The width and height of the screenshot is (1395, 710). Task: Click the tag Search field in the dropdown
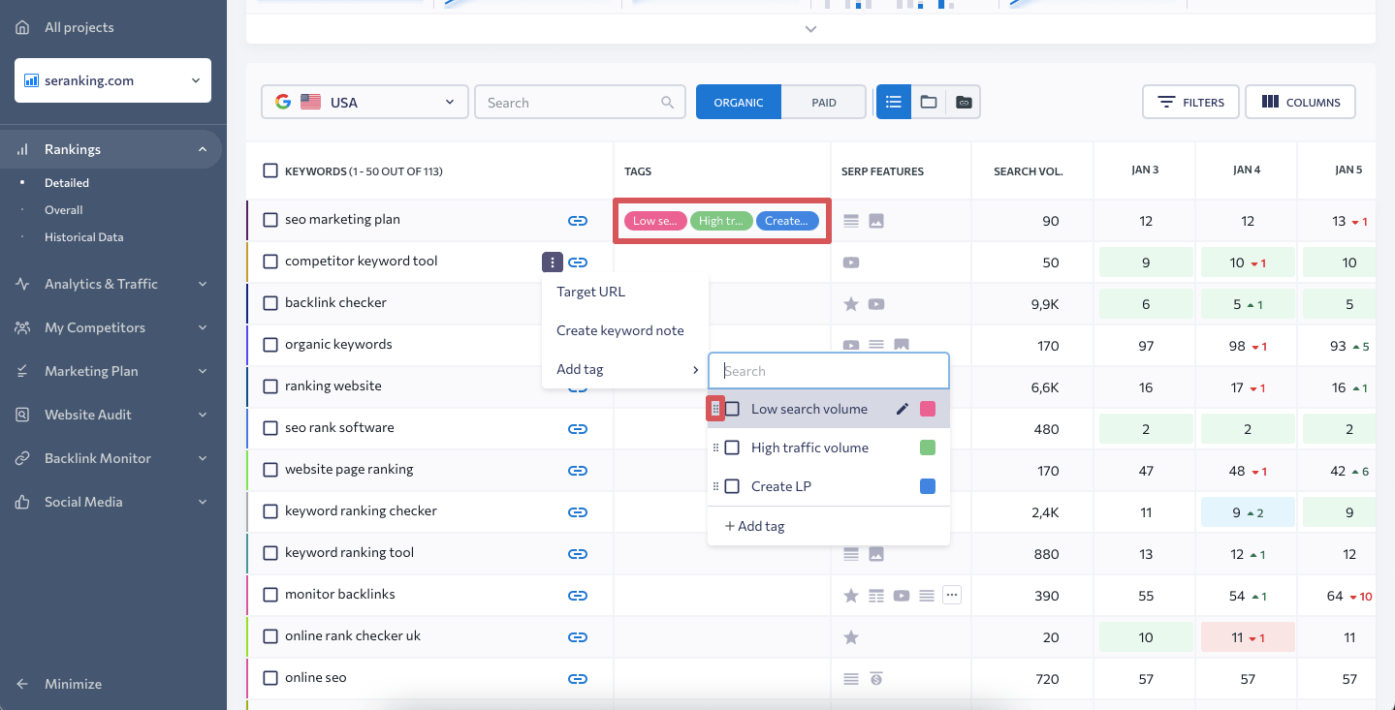click(x=829, y=370)
